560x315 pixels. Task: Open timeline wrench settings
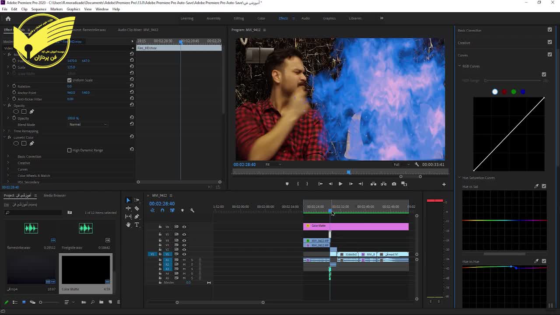(x=192, y=210)
